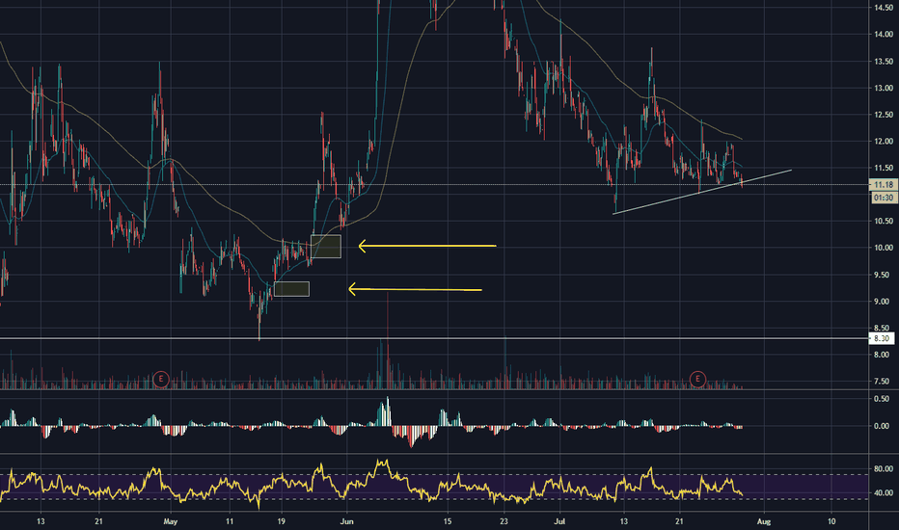Click the bar countdown label 01:30

883,198
